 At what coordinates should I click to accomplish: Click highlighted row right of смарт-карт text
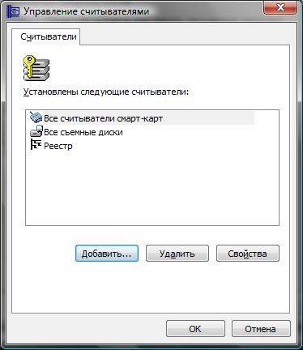(208, 118)
